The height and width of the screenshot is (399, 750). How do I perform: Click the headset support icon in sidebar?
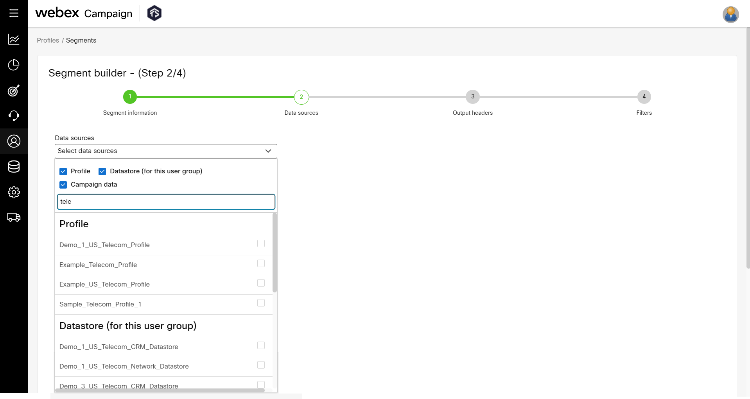pyautogui.click(x=14, y=116)
